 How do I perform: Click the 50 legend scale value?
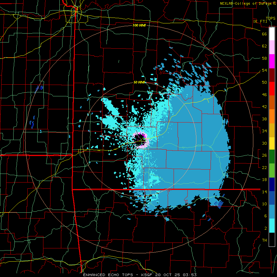(264, 82)
